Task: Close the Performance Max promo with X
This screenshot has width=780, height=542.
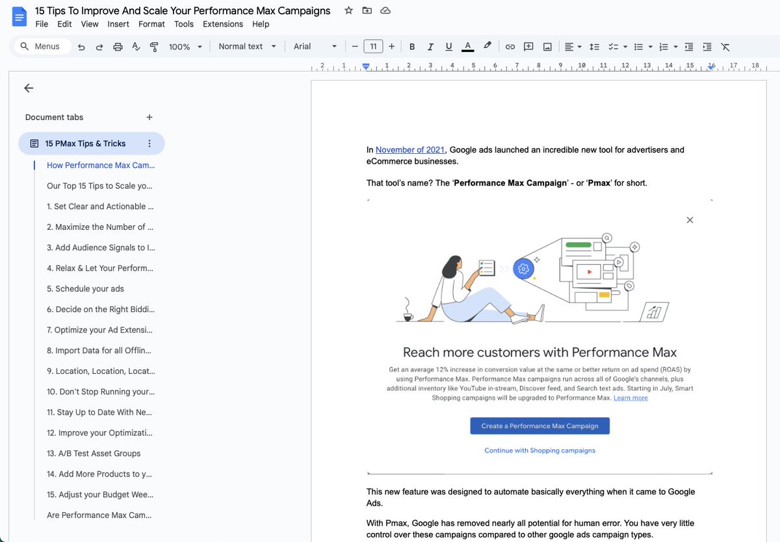Action: point(690,220)
